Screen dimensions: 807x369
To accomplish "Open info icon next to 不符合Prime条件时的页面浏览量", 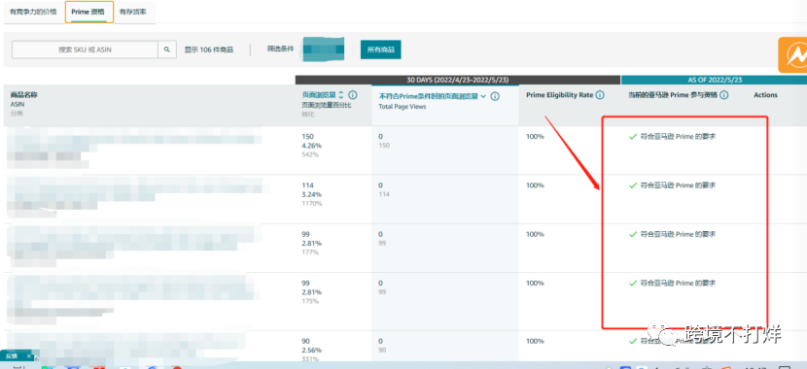I will tap(495, 96).
